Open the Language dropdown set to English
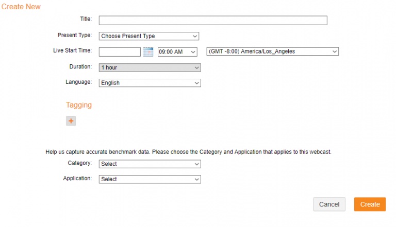Viewport: 396px width, 227px height. pyautogui.click(x=150, y=83)
